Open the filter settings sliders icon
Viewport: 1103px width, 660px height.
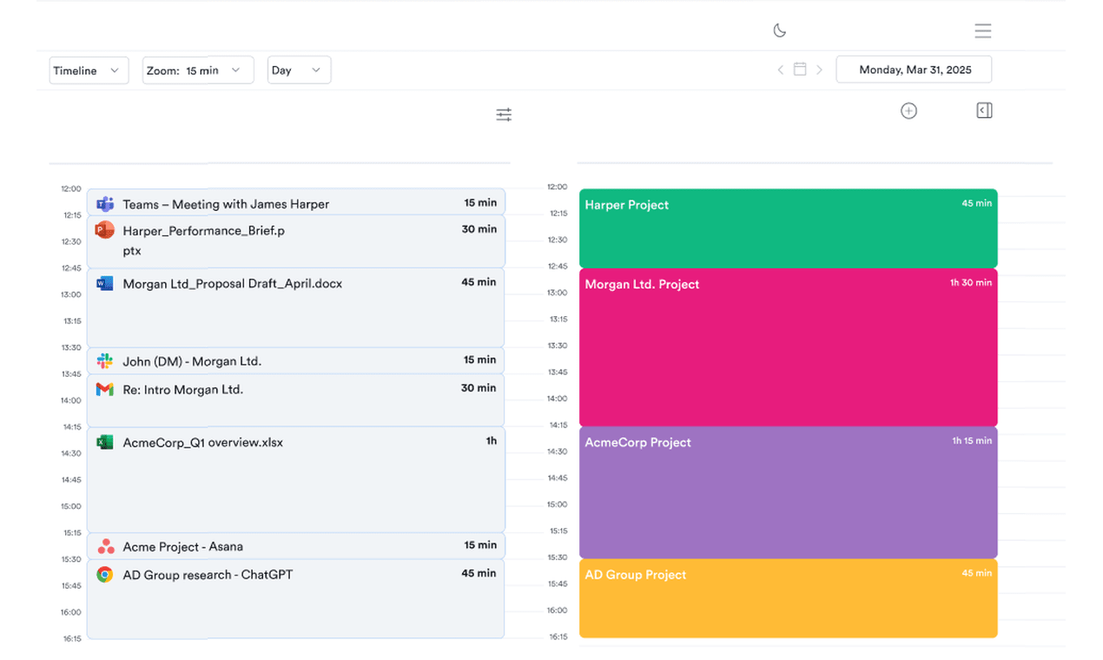click(504, 115)
